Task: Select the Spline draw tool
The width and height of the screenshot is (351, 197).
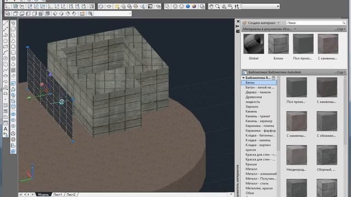Action: tap(5, 70)
